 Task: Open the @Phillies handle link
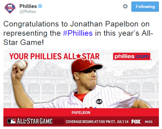tap(28, 12)
